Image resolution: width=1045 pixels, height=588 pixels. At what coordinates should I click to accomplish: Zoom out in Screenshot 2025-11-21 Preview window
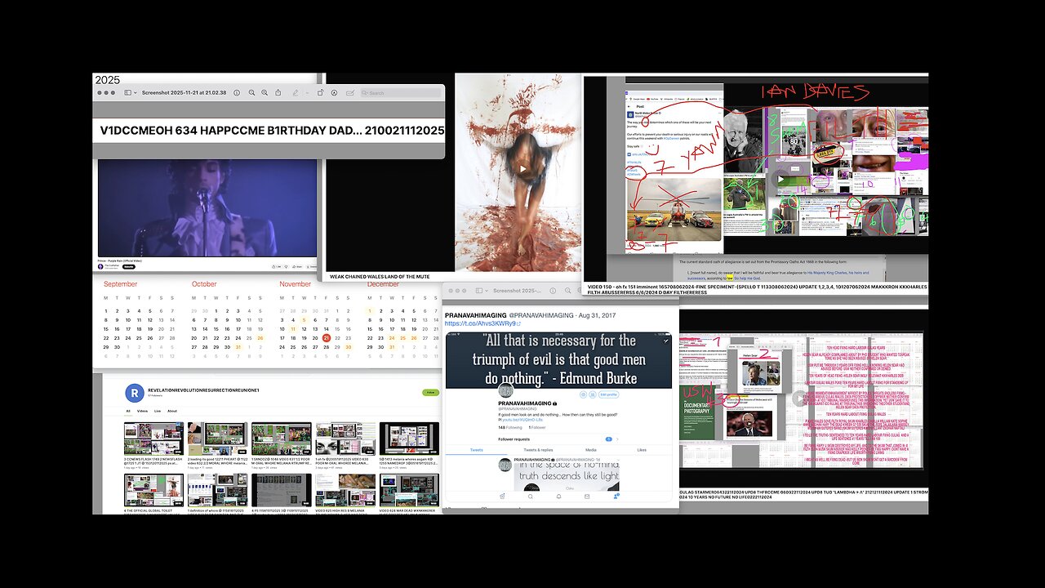251,93
